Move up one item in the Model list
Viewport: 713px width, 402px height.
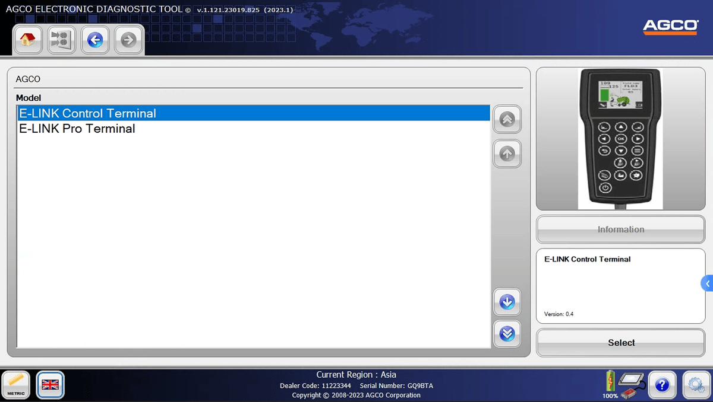(x=507, y=154)
